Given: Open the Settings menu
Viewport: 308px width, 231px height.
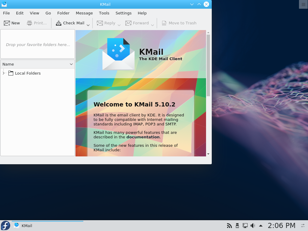Looking at the screenshot, I should pyautogui.click(x=123, y=13).
